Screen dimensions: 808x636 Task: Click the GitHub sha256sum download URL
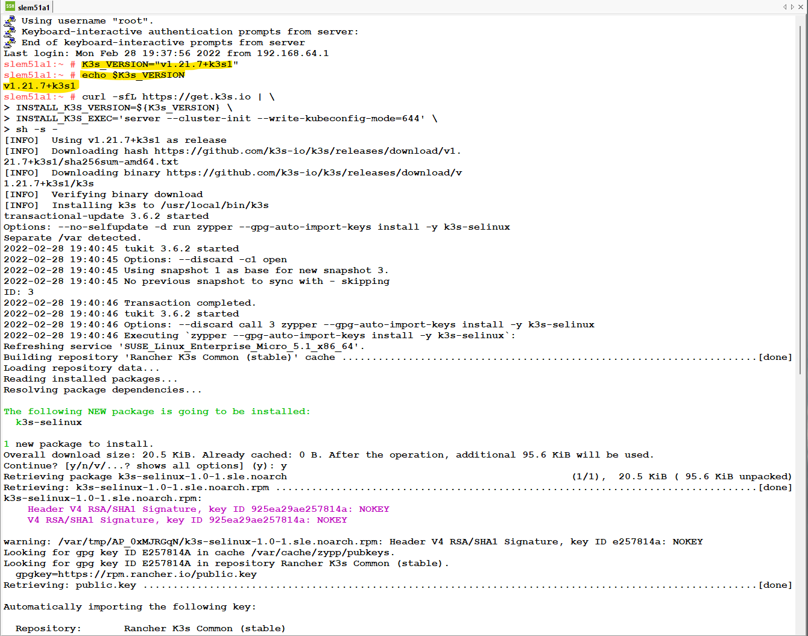[x=314, y=151]
